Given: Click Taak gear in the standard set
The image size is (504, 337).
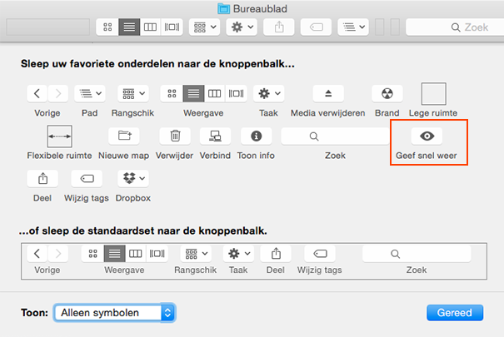Looking at the screenshot, I should pyautogui.click(x=238, y=254).
